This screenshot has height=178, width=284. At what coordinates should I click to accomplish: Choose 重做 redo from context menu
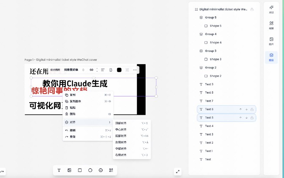[x=88, y=137]
